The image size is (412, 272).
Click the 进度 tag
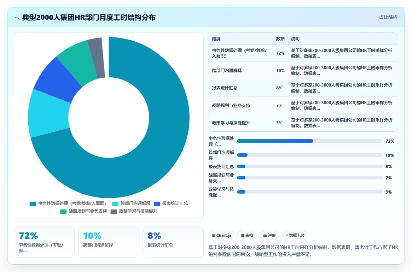click(269, 235)
